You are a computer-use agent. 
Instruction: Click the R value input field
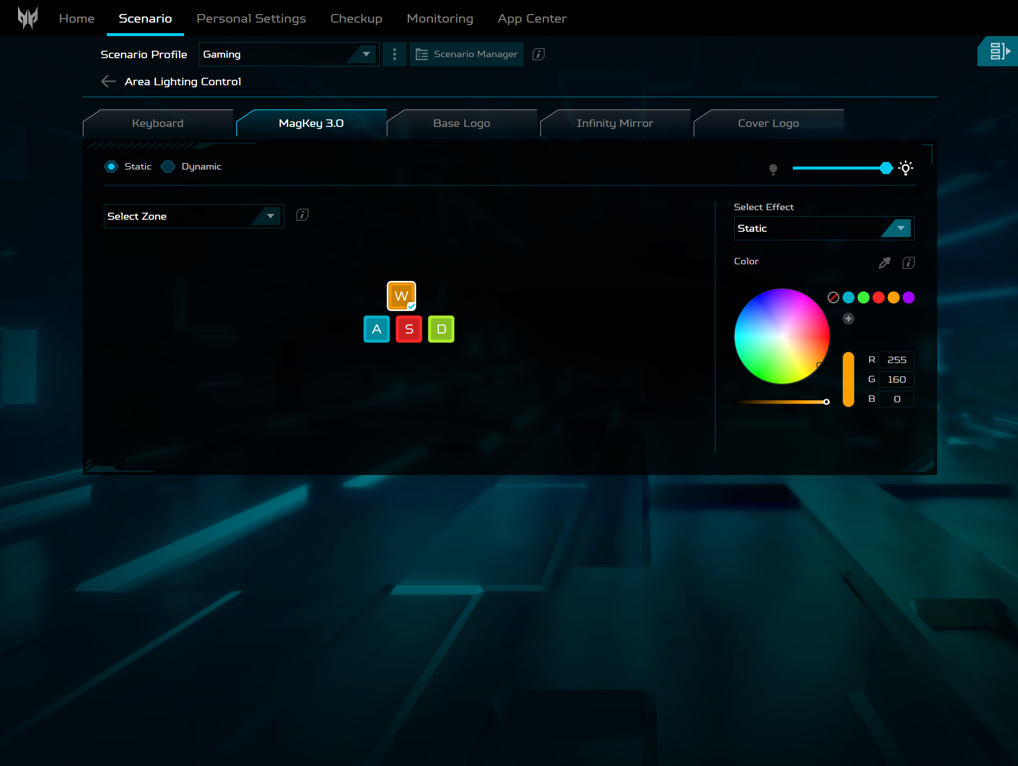pos(896,360)
